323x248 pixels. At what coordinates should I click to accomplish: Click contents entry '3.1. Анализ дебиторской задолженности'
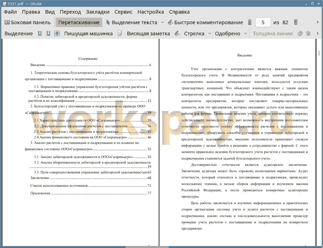pos(92,157)
